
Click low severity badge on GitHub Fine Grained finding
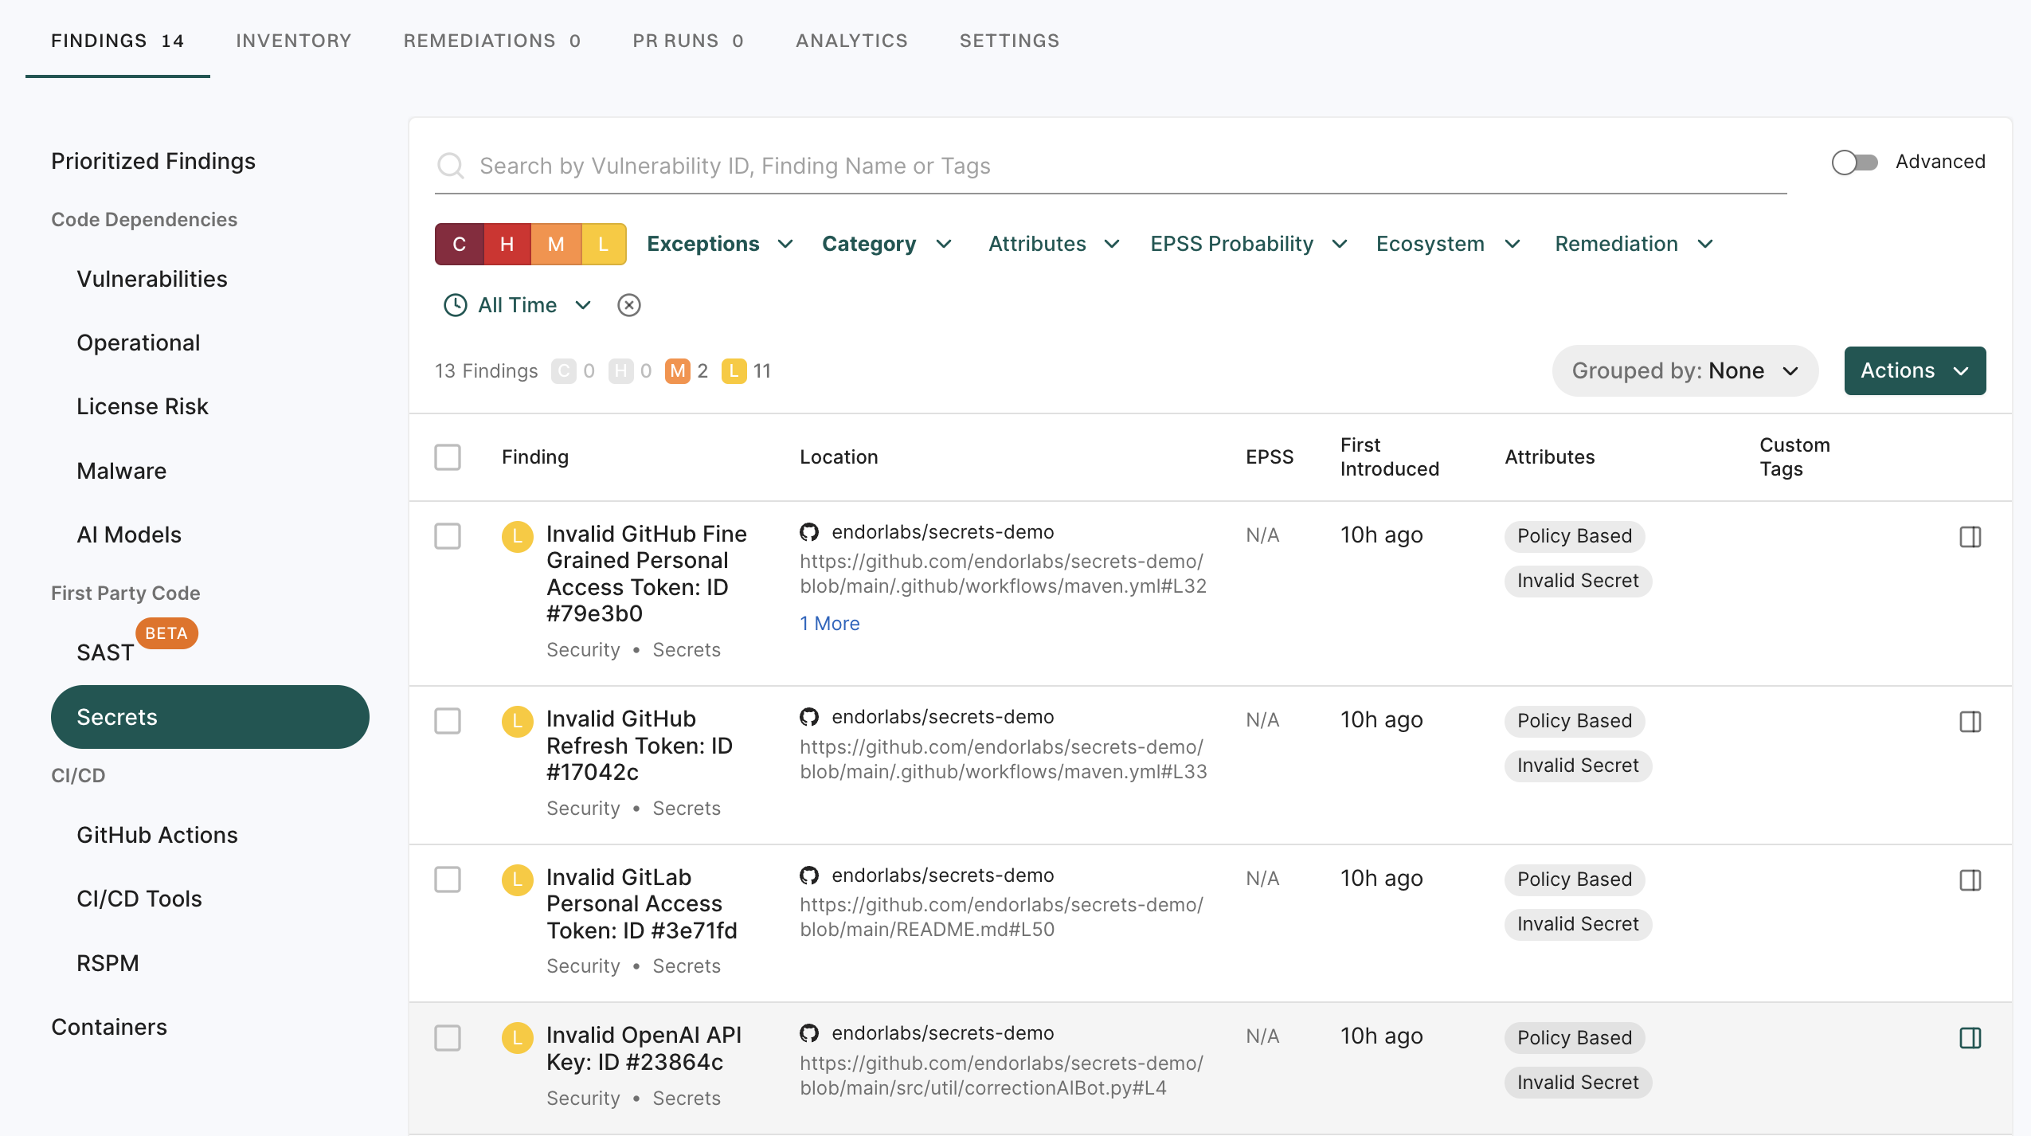[x=517, y=537]
